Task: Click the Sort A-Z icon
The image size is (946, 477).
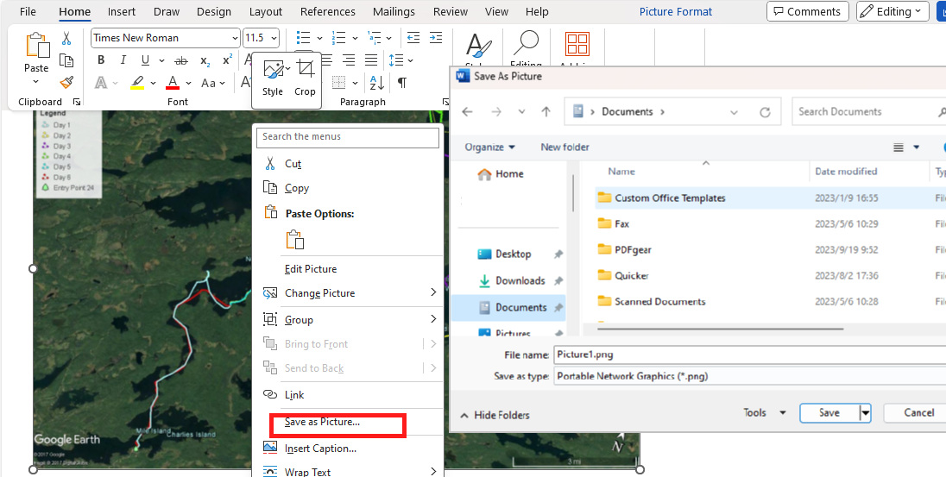Action: point(376,83)
